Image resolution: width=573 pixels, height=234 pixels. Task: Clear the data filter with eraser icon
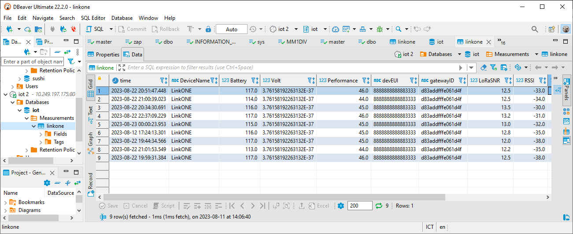coord(484,67)
